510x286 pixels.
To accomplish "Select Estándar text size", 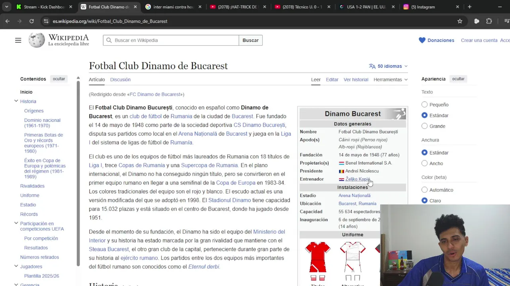I will pos(424,115).
